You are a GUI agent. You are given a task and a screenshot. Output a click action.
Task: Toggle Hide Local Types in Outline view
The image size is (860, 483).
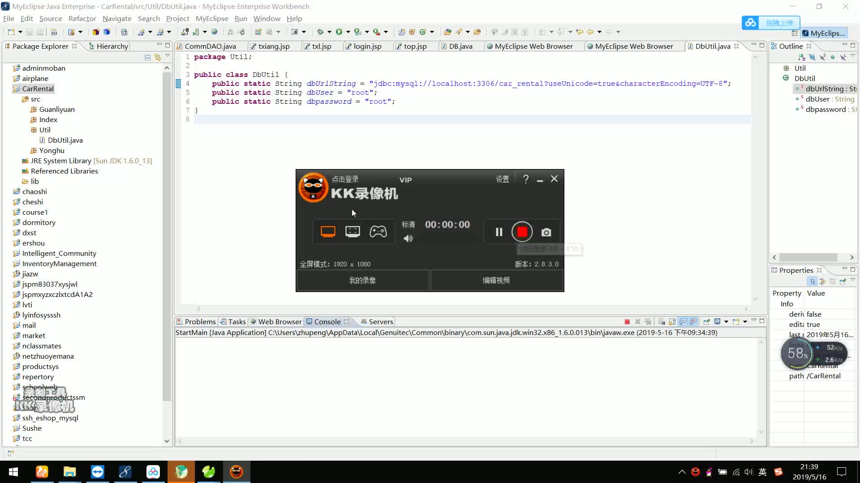[x=843, y=57]
